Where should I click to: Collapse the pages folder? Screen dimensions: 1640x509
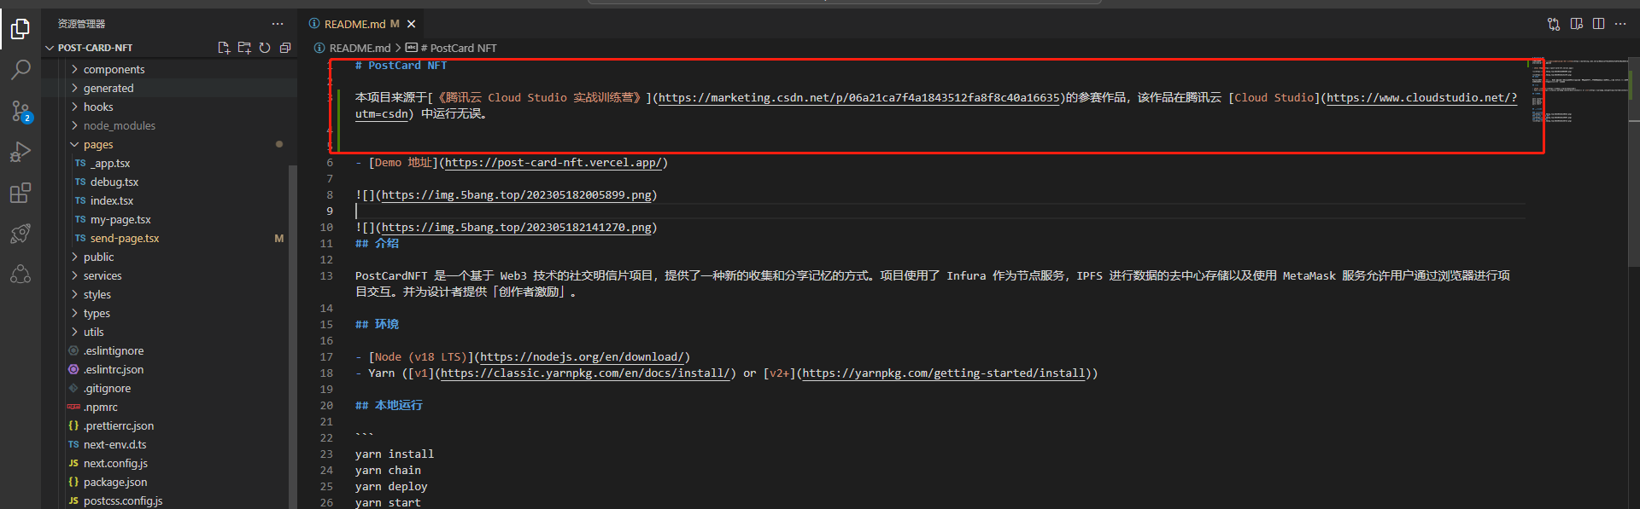(x=98, y=144)
